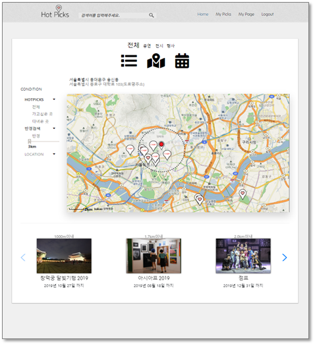The height and width of the screenshot is (345, 315).
Task: Select the 전시 category tab
Action: (159, 46)
